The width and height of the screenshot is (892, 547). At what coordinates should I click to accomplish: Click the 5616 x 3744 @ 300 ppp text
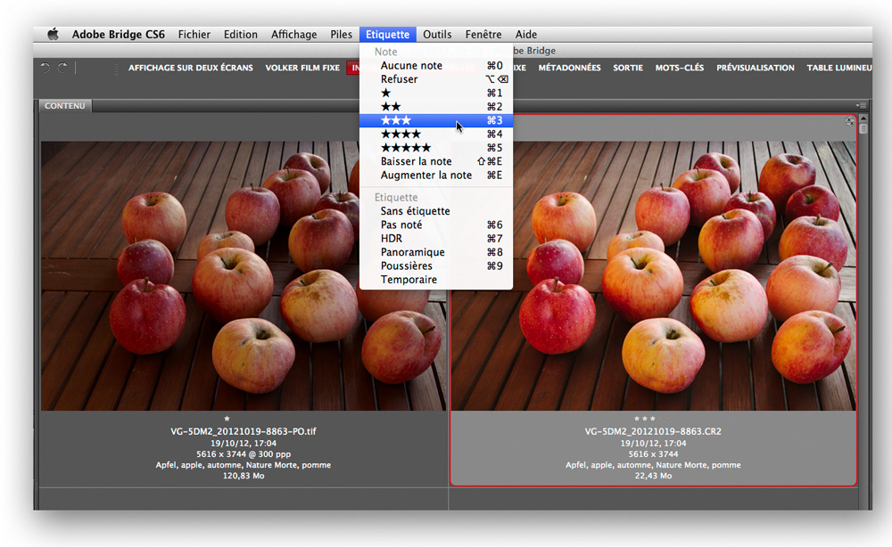(x=244, y=453)
